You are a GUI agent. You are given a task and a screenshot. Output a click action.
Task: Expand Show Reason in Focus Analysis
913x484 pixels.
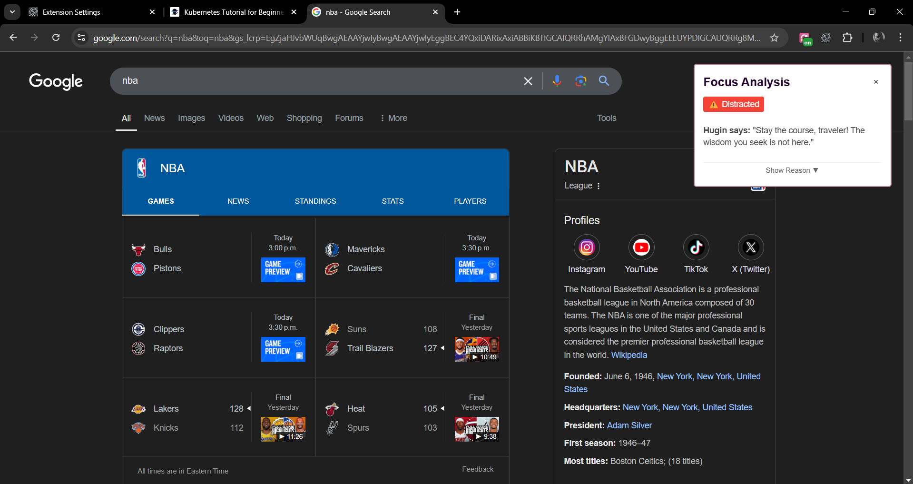792,170
